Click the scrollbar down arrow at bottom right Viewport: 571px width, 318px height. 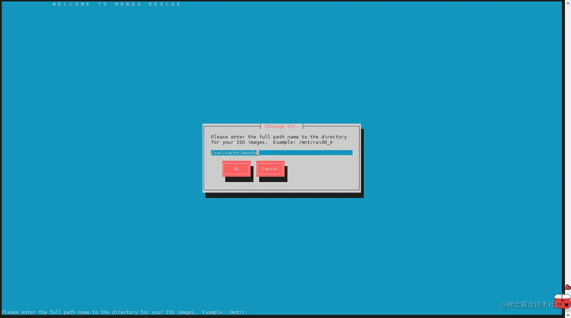(x=568, y=315)
